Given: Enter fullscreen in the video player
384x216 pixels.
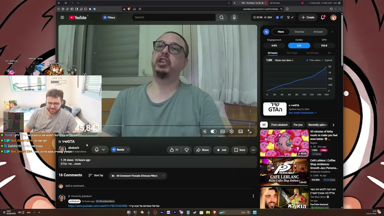Looking at the screenshot, I should 249,131.
